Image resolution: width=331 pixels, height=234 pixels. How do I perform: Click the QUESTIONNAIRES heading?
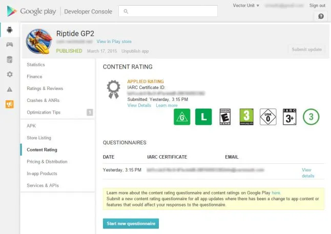click(125, 143)
